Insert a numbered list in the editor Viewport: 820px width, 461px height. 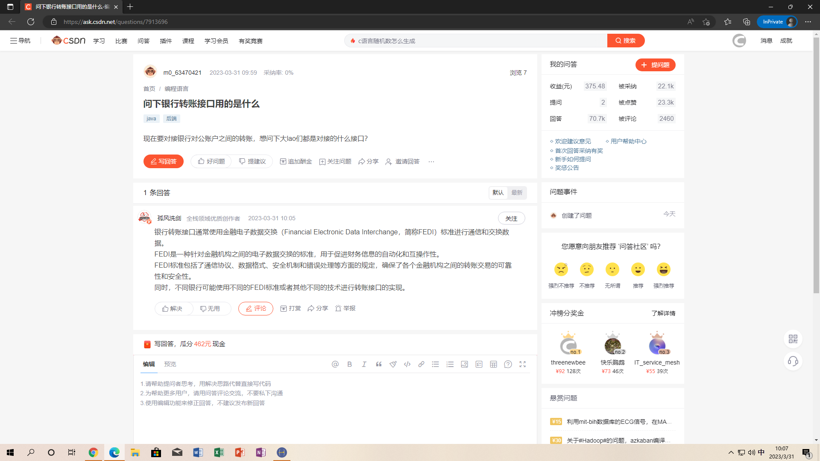450,364
